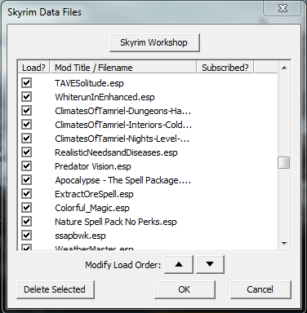
Task: Click the Delete Selected button
Action: click(x=56, y=289)
